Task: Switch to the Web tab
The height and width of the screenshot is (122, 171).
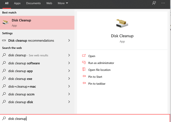Action: pos(49,3)
